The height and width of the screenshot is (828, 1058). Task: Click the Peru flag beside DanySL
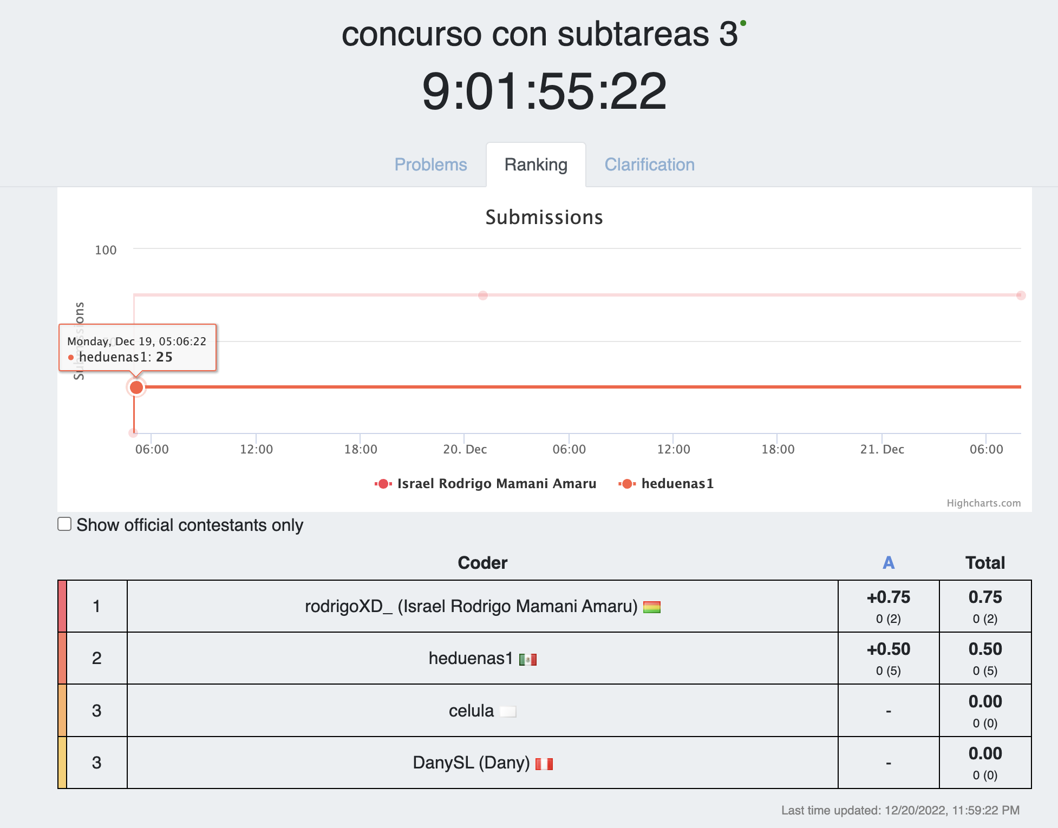click(x=545, y=763)
